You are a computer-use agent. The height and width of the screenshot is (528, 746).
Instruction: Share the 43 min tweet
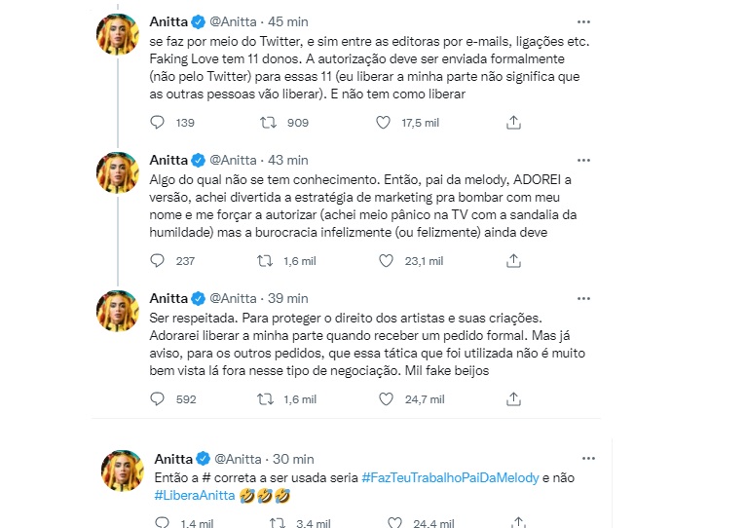pyautogui.click(x=513, y=261)
